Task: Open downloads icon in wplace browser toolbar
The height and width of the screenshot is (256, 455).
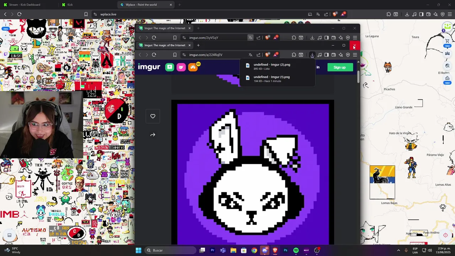Action: pos(407,14)
